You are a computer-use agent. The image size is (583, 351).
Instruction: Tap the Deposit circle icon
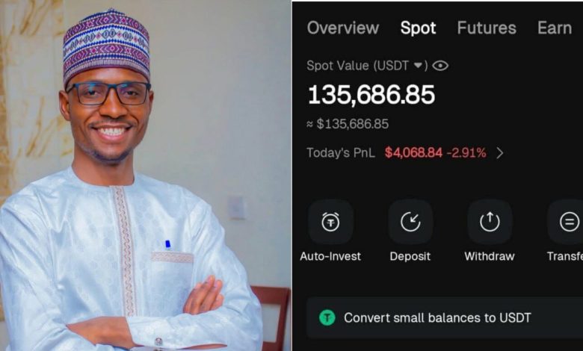click(410, 222)
